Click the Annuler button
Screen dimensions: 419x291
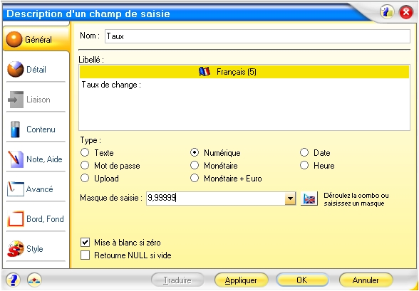(366, 280)
